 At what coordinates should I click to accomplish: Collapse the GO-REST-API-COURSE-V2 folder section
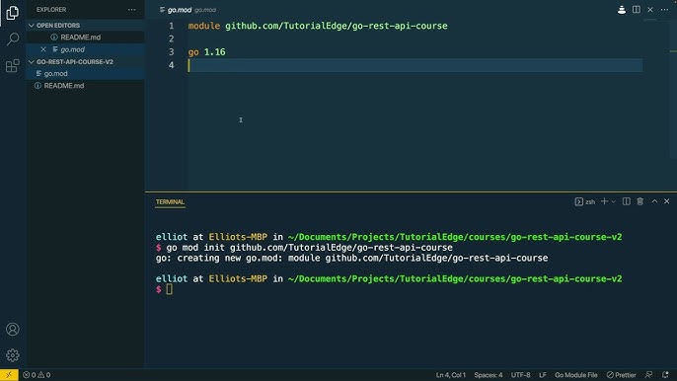click(32, 62)
